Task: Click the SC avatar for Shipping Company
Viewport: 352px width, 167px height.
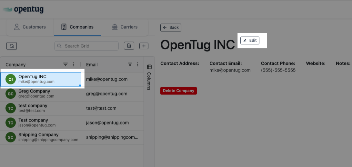Action: [x=11, y=137]
